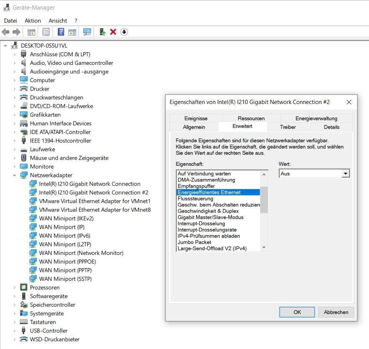Open the ? help menu

click(76, 21)
